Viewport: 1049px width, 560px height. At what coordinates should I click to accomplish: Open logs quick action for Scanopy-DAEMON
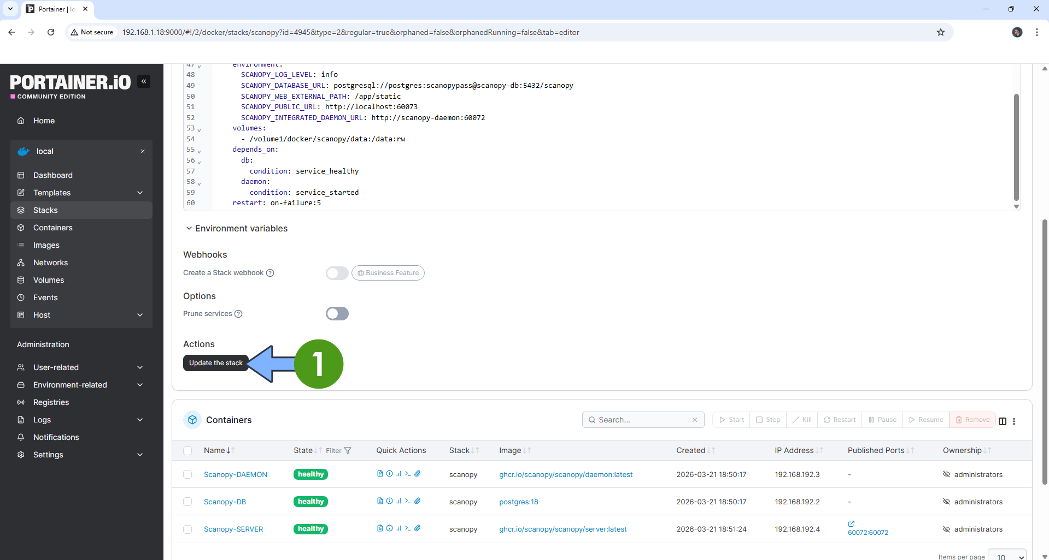[380, 474]
